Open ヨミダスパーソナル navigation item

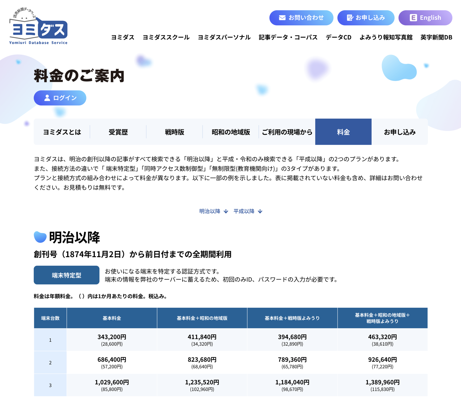224,37
